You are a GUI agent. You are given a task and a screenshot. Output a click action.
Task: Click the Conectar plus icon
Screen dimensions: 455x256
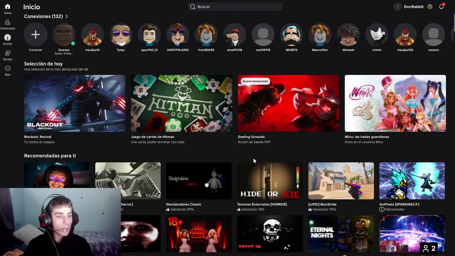pyautogui.click(x=36, y=35)
